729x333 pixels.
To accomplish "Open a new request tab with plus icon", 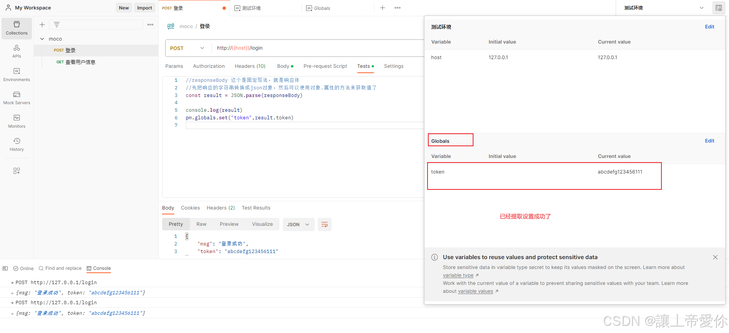I will coord(382,8).
